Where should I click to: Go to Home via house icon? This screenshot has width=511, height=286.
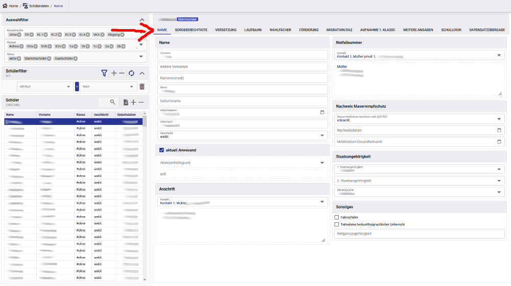pyautogui.click(x=5, y=6)
